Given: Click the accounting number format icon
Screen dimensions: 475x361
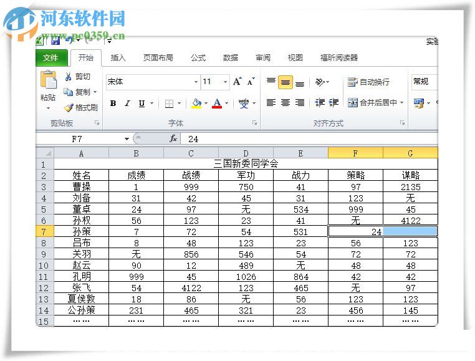Looking at the screenshot, I should click(419, 103).
